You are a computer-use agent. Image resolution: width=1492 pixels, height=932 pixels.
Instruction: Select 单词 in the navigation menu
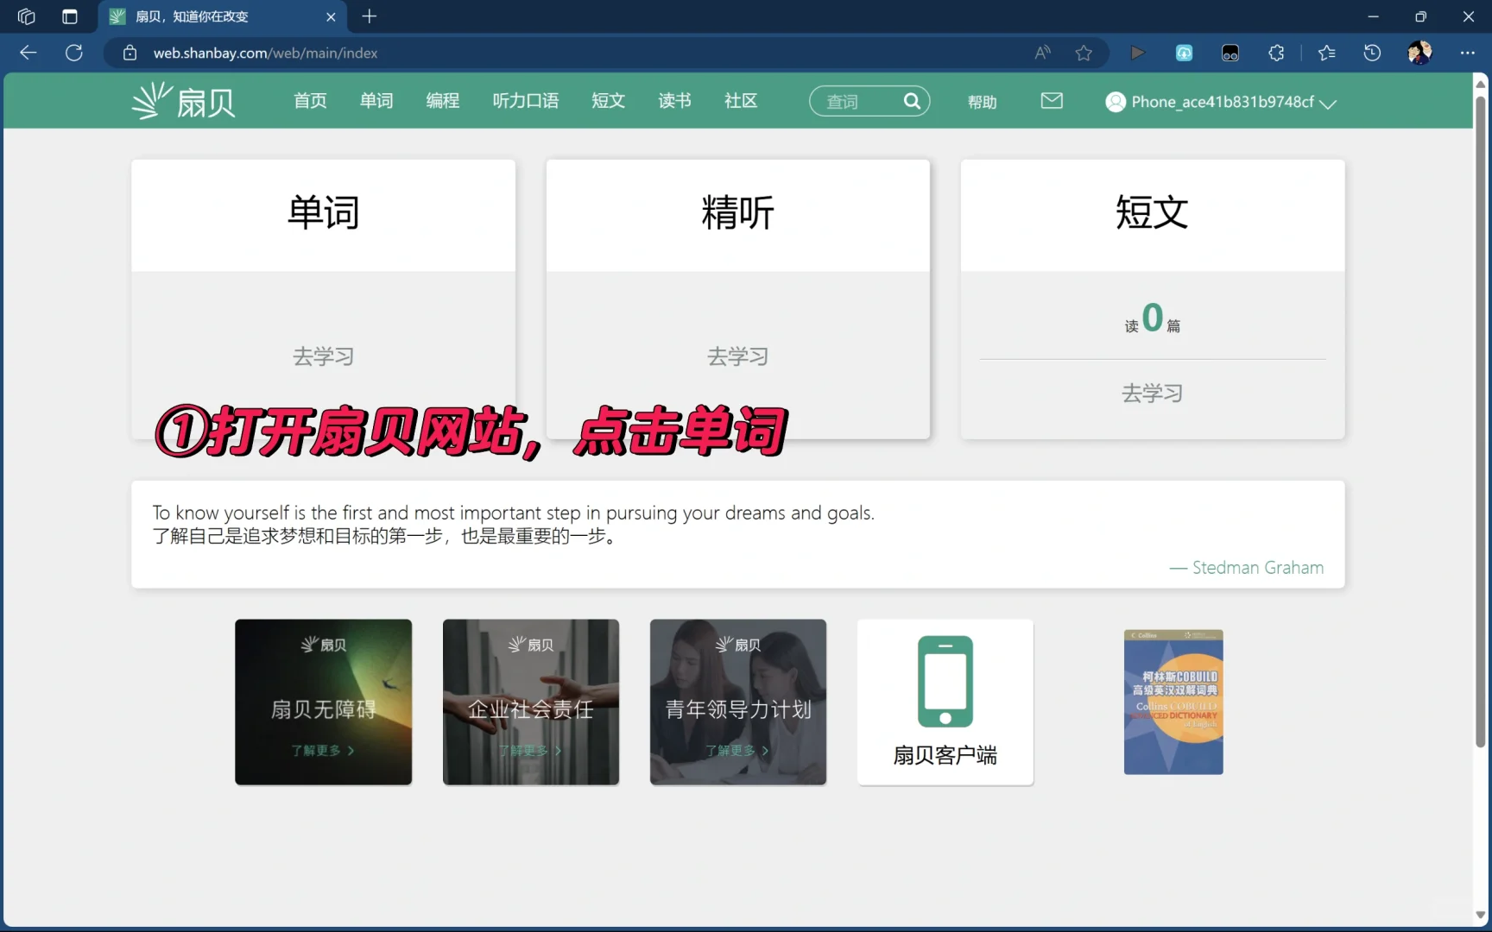click(x=376, y=101)
